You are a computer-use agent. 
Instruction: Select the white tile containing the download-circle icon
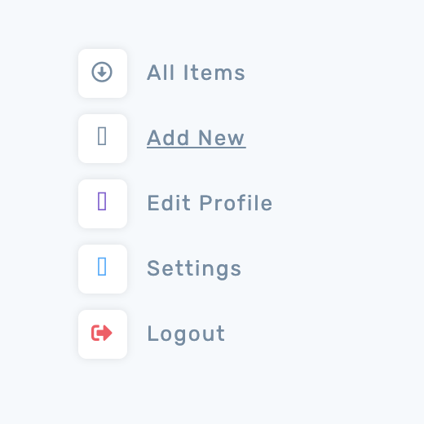103,73
